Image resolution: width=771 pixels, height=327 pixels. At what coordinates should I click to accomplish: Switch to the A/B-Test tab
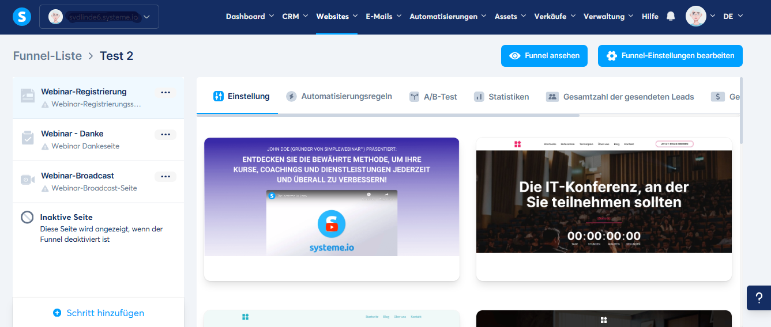[433, 97]
